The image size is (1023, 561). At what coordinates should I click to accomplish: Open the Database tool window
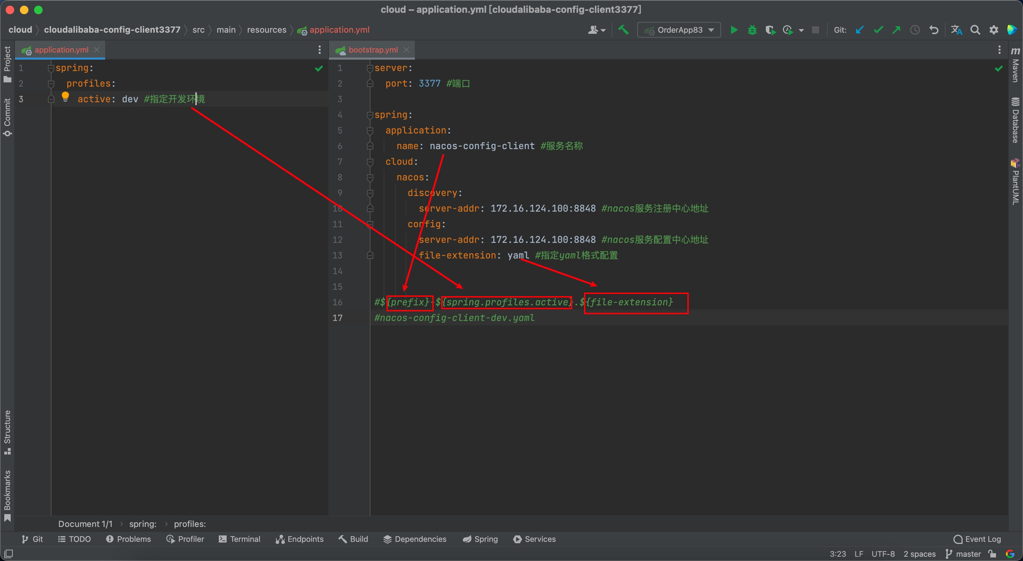pos(1016,120)
